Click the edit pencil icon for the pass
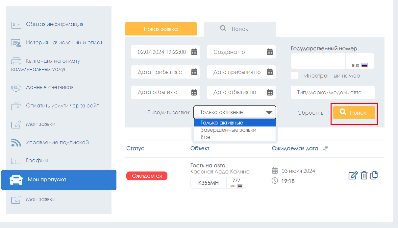The height and width of the screenshot is (228, 398). [x=353, y=175]
